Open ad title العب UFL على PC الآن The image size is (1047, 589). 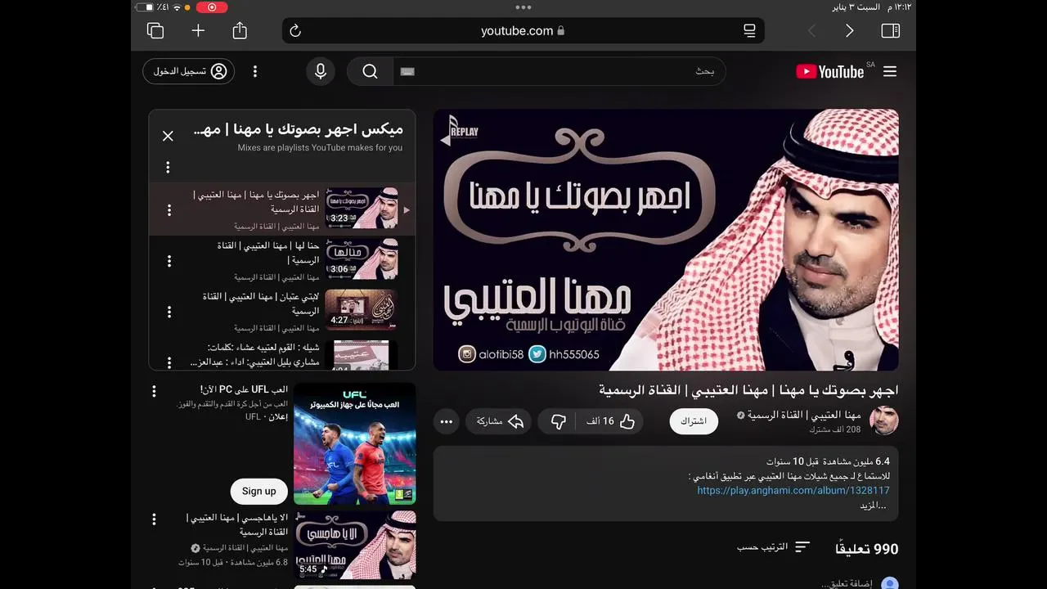(244, 390)
